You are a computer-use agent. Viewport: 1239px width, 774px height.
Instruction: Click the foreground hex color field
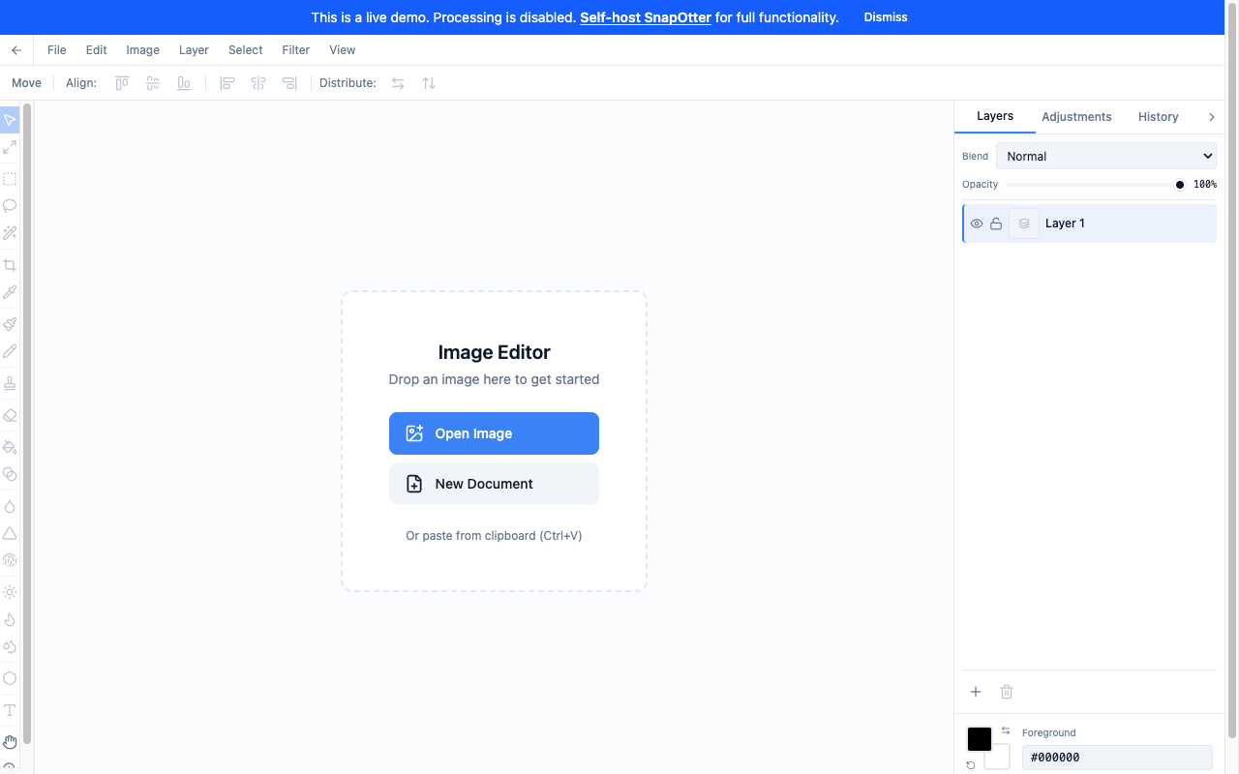[1117, 758]
